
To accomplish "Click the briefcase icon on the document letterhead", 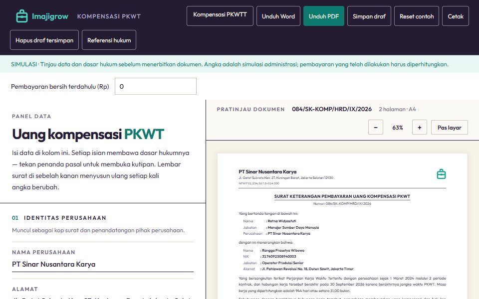I will 441,174.
